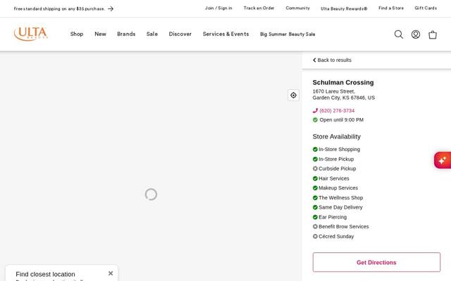Click the green open-status icon
Screen dimensions: 451x281
point(315,120)
